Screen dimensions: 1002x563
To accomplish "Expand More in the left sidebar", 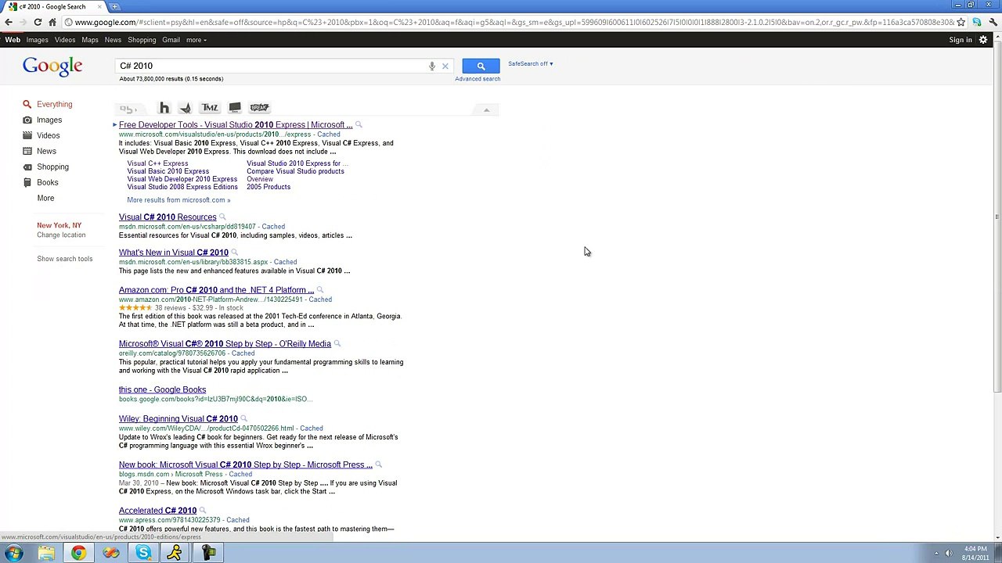I will point(45,198).
